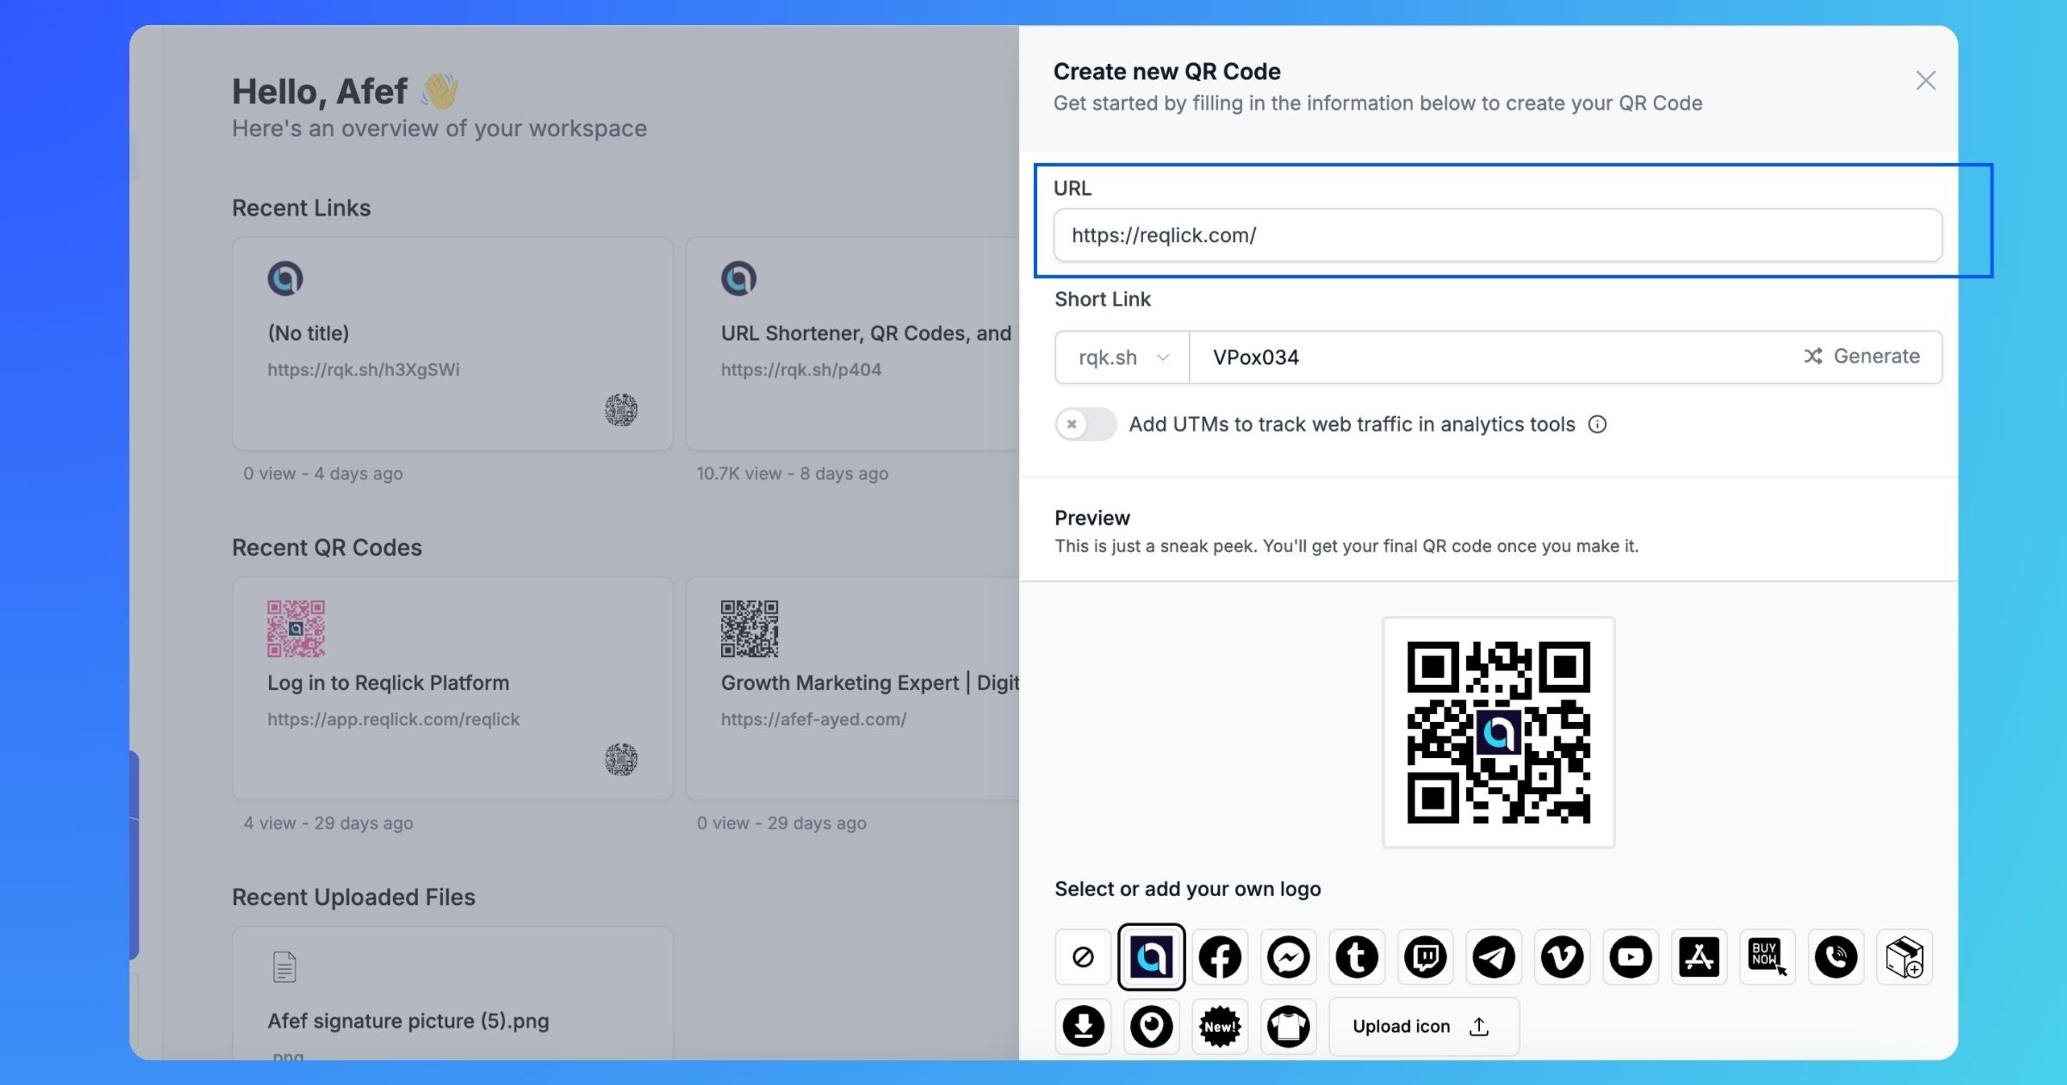The height and width of the screenshot is (1085, 2067).
Task: Pick the App Store logo icon
Action: pos(1699,956)
